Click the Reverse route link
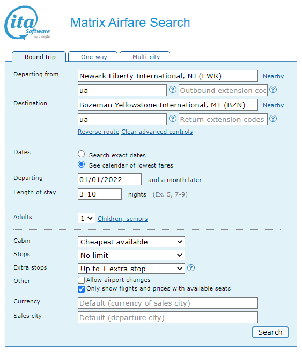The height and width of the screenshot is (355, 302). pos(98,132)
